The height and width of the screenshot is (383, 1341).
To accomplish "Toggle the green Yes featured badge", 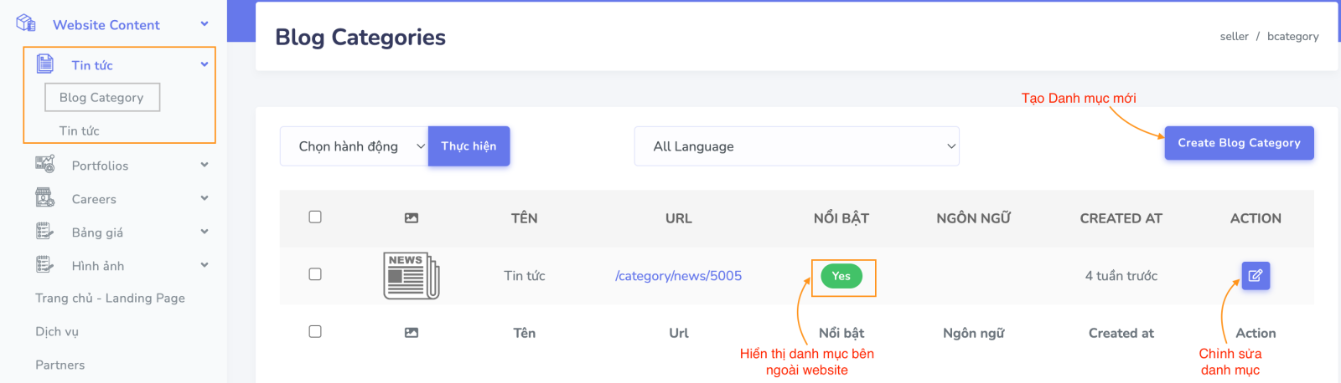I will tap(841, 276).
